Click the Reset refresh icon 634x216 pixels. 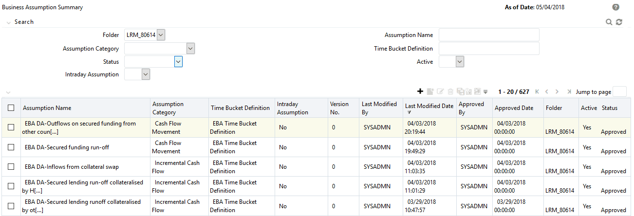point(619,22)
